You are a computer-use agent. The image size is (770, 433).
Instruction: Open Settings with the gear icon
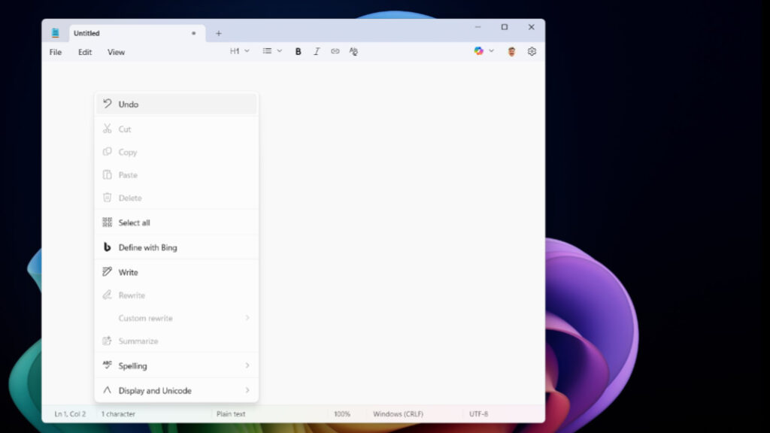coord(532,51)
